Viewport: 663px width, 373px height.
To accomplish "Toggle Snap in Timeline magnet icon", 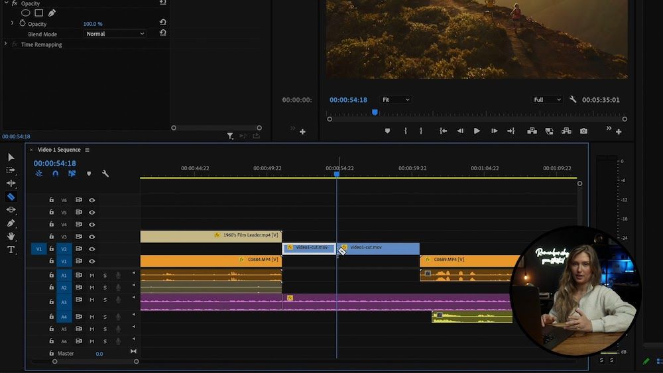I will (56, 174).
